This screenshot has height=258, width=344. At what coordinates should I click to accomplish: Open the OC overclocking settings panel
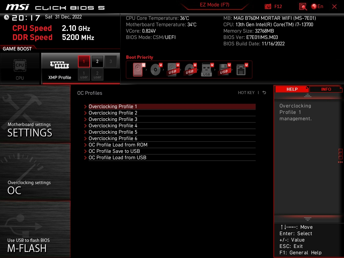tap(35, 172)
